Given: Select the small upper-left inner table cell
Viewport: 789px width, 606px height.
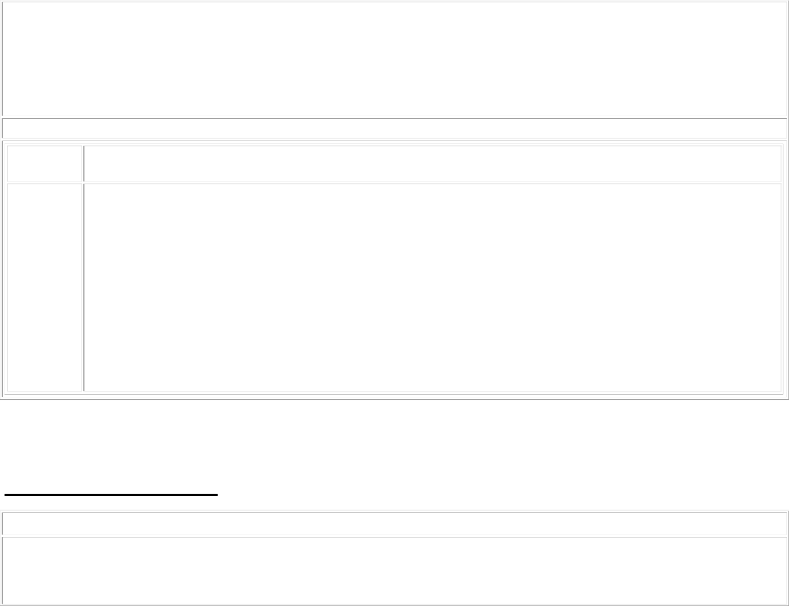Looking at the screenshot, I should (45, 164).
